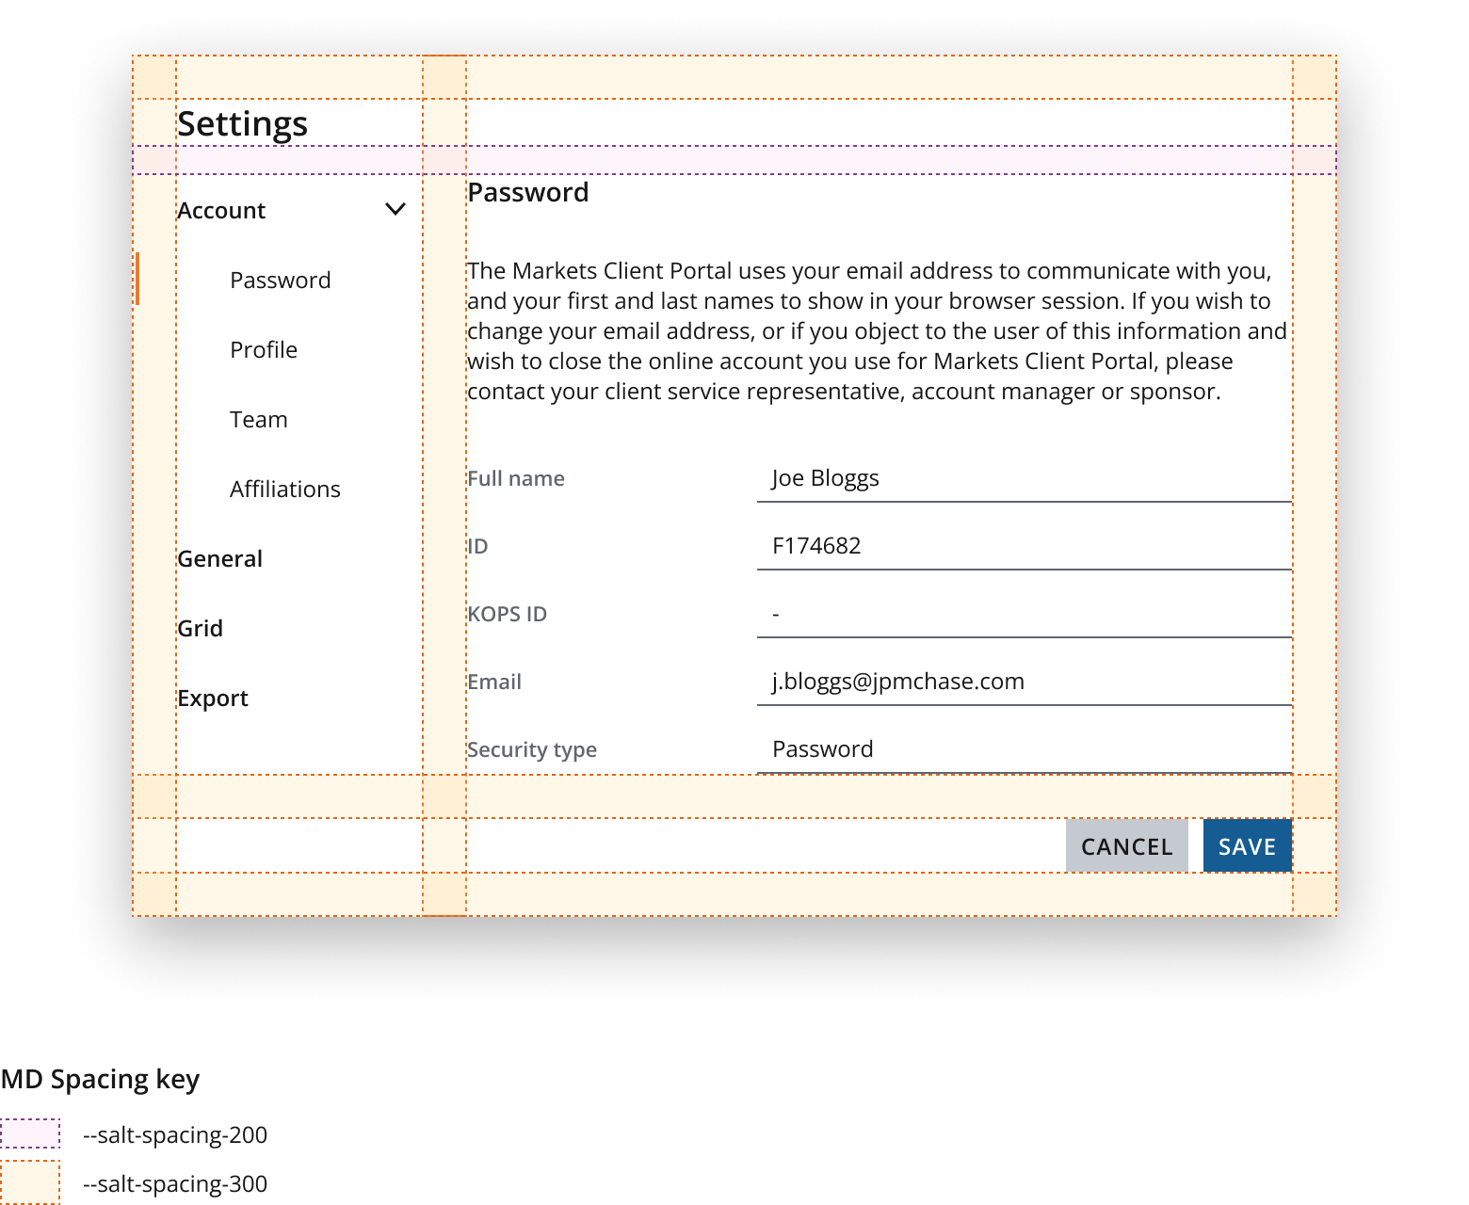Open the Grid settings section
Viewport: 1469px width, 1205px height.
[x=200, y=628]
